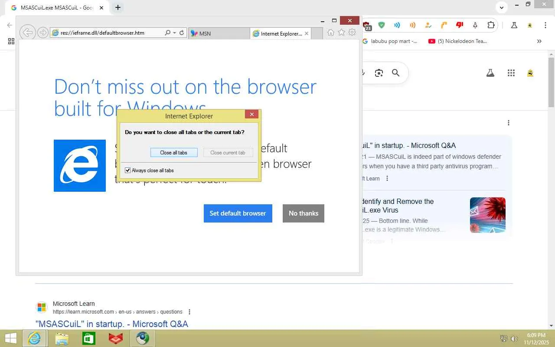Open a new tab in Internet Explorer

(x=317, y=33)
